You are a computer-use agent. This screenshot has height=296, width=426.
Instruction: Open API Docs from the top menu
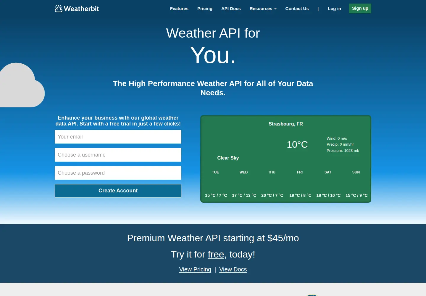coord(231,9)
